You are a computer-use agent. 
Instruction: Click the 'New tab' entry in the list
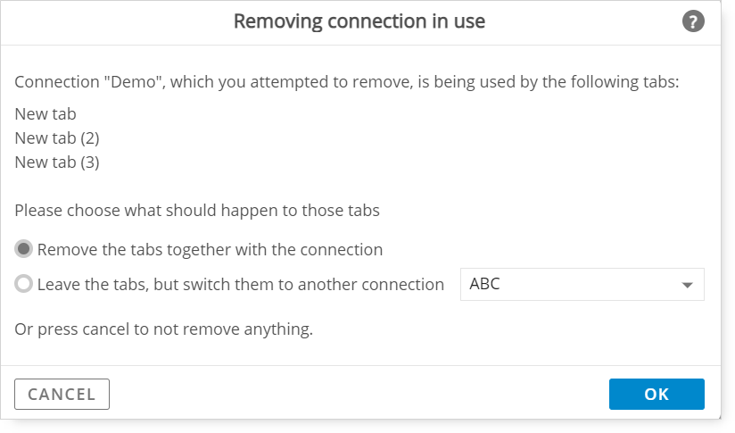(x=45, y=114)
